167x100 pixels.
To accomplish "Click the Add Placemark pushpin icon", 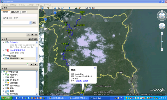I will (49, 8).
